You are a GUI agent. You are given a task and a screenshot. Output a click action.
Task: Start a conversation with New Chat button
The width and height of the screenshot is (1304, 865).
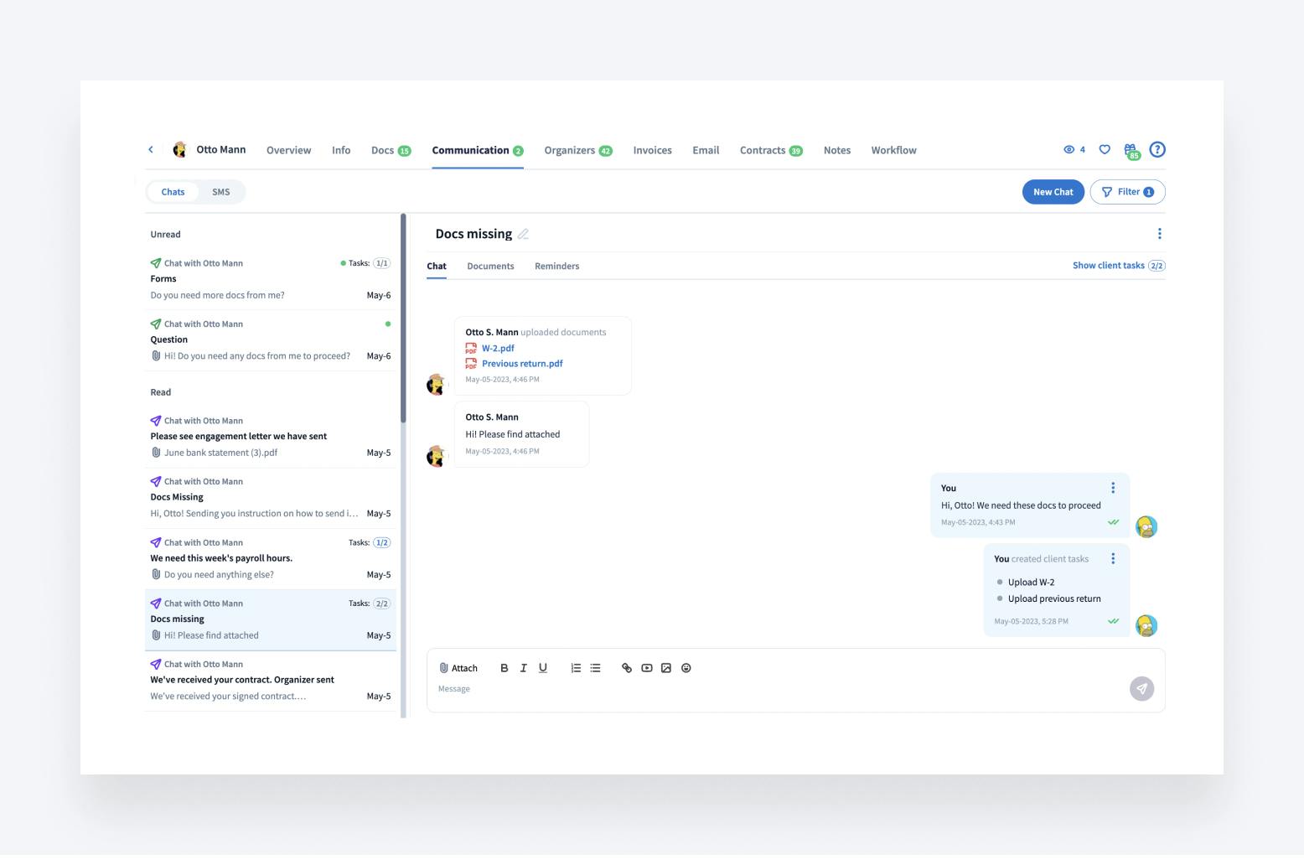tap(1053, 192)
